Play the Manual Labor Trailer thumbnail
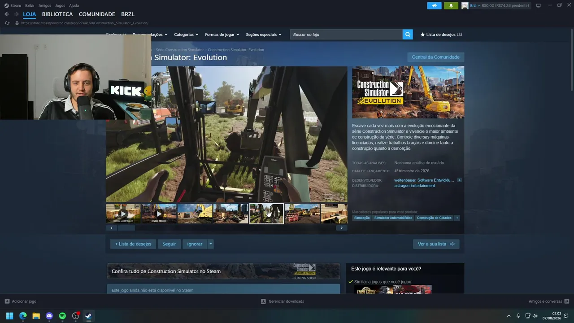 pyautogui.click(x=123, y=214)
